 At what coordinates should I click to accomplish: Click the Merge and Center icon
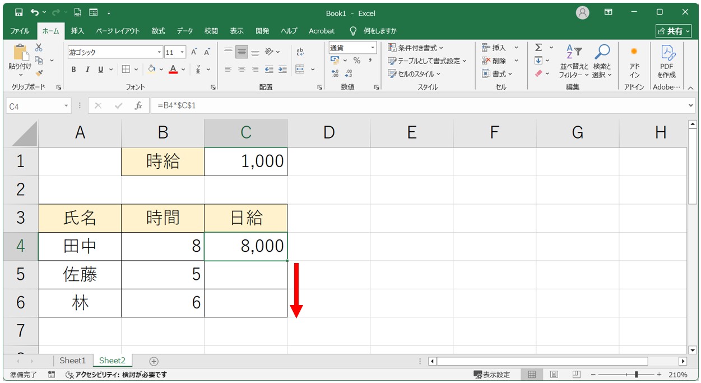pyautogui.click(x=300, y=70)
